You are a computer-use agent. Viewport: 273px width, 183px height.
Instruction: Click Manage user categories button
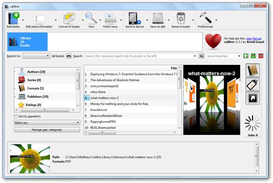point(47,130)
